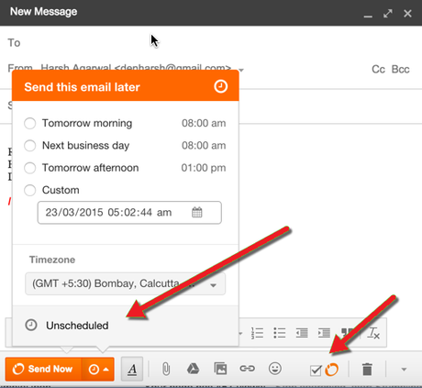This screenshot has width=422, height=388.
Task: Click the Send Now button
Action: tap(43, 369)
